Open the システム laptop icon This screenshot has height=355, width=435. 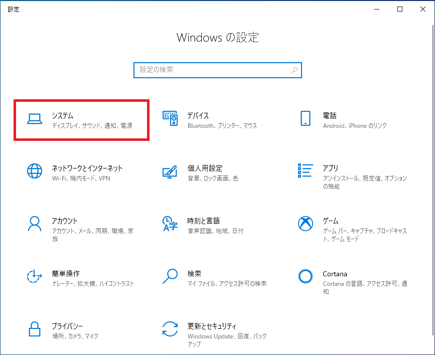[x=35, y=119]
